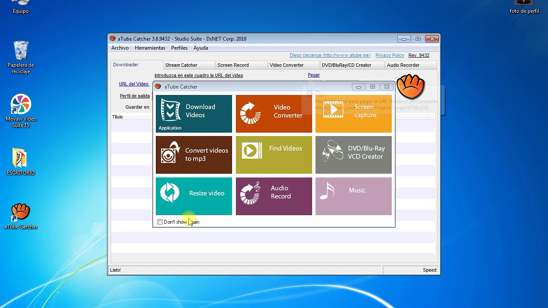Open the Audio Record tile

pyautogui.click(x=274, y=196)
